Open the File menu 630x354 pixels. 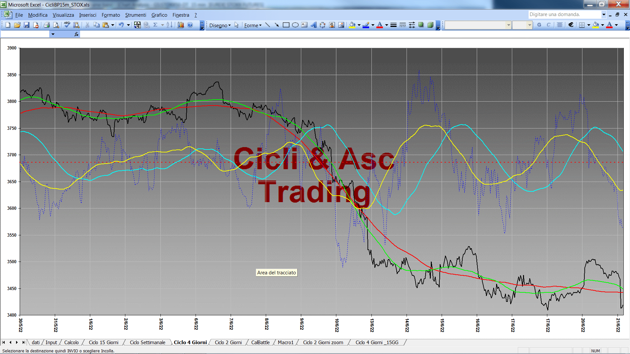coord(19,15)
